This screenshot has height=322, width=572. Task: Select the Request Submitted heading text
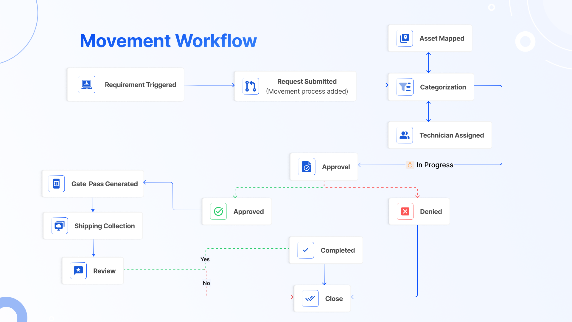click(307, 81)
